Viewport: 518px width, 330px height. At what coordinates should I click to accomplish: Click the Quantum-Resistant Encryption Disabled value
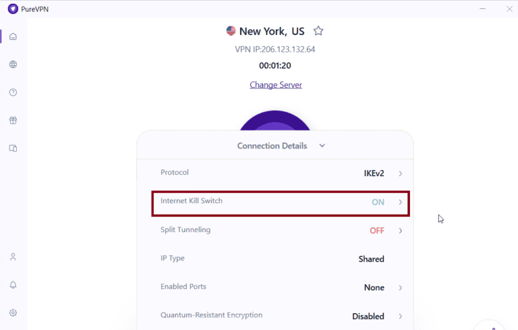368,316
